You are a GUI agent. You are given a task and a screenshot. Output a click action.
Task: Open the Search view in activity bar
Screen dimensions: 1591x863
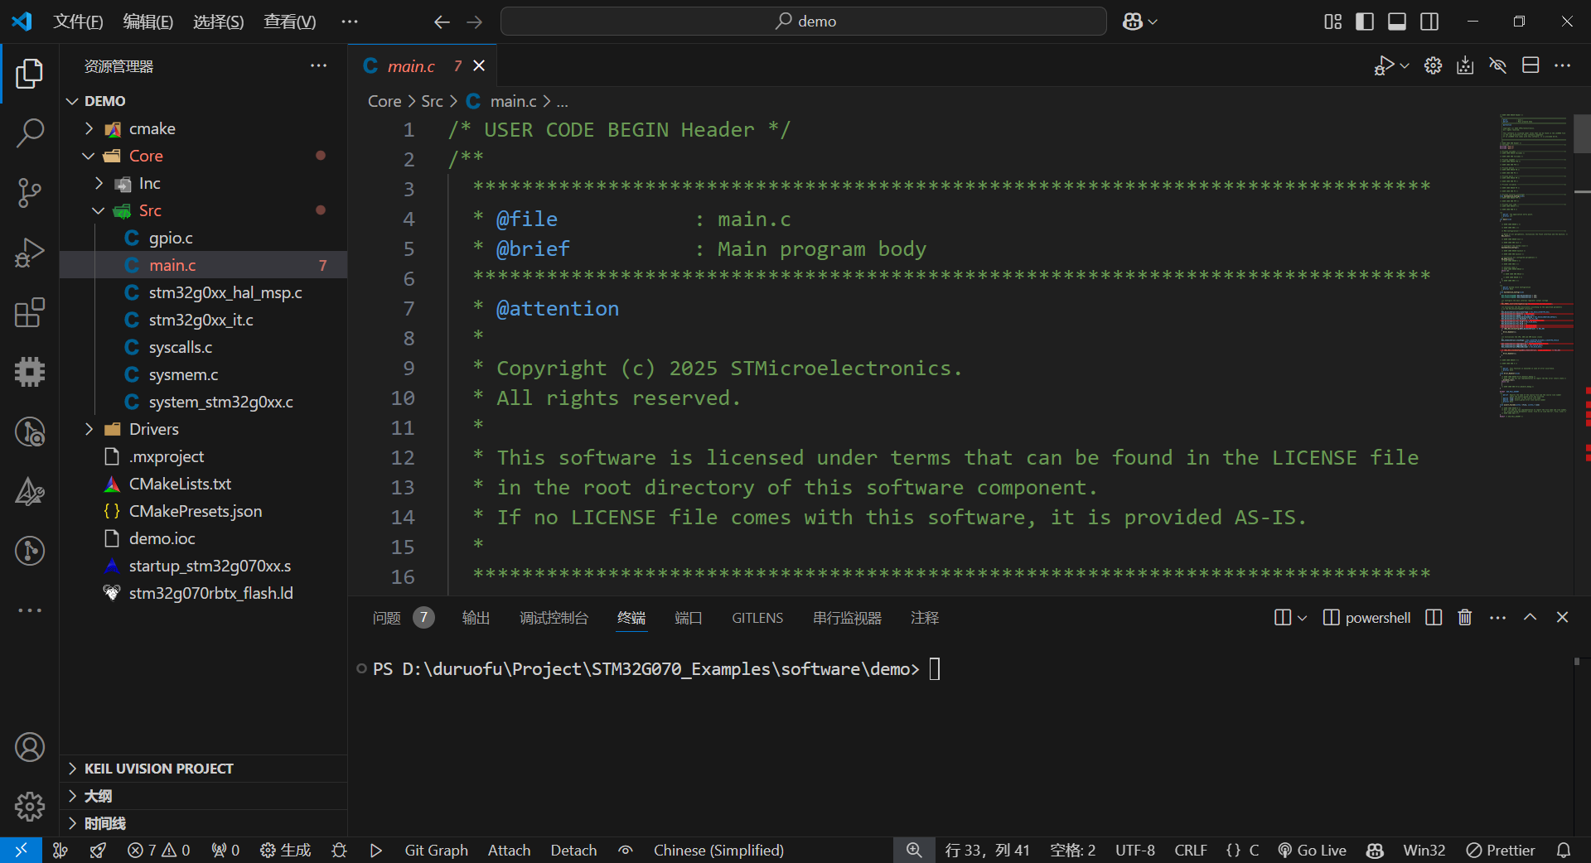30,133
